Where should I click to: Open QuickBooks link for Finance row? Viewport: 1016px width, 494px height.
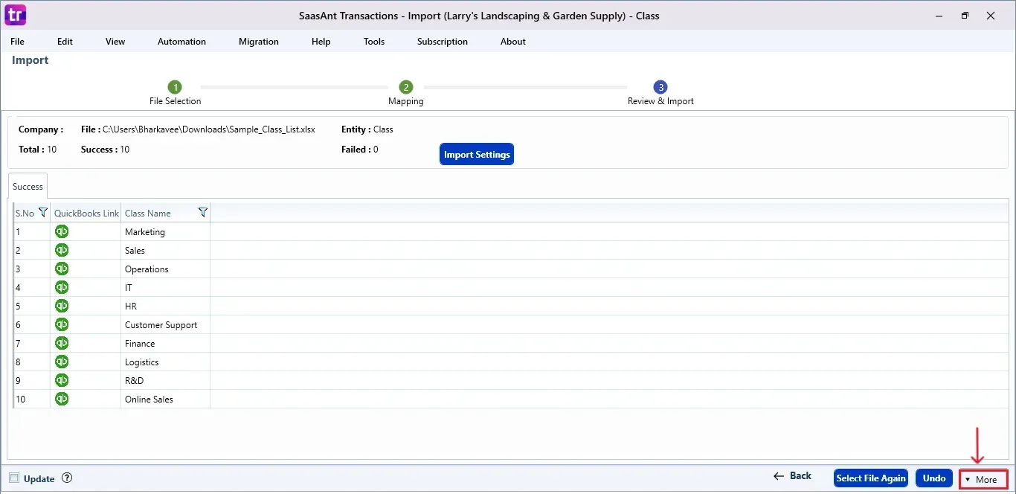pyautogui.click(x=62, y=343)
